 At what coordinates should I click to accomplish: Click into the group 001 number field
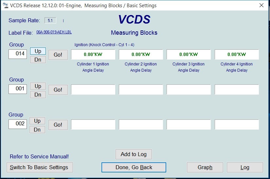tap(18, 89)
